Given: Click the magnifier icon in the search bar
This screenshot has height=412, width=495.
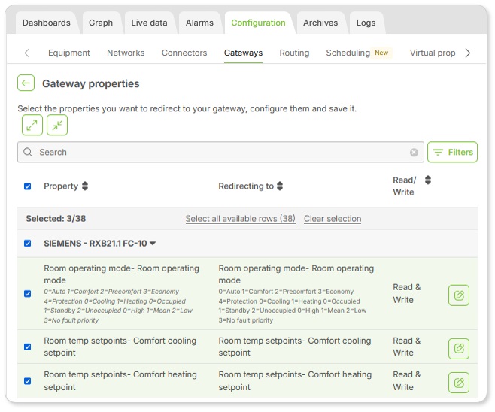Looking at the screenshot, I should tap(28, 152).
